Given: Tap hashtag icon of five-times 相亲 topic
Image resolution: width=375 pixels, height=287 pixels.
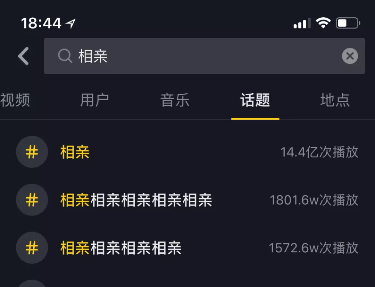Looking at the screenshot, I should [x=32, y=200].
